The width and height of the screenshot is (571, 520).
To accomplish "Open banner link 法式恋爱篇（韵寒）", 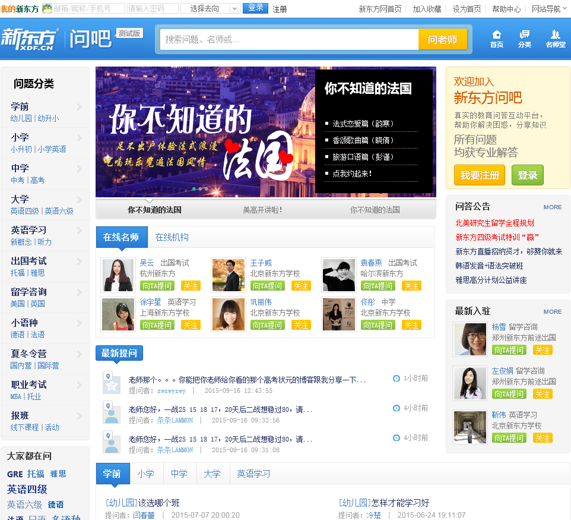I will [363, 124].
